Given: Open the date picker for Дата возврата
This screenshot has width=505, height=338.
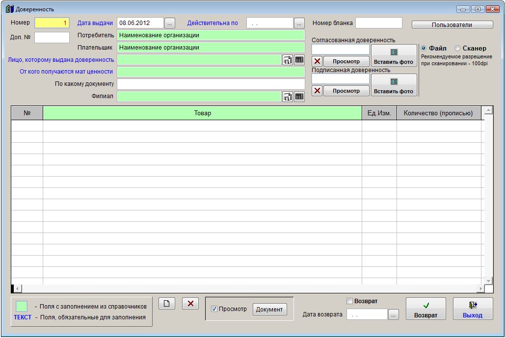Looking at the screenshot, I should pyautogui.click(x=393, y=315).
